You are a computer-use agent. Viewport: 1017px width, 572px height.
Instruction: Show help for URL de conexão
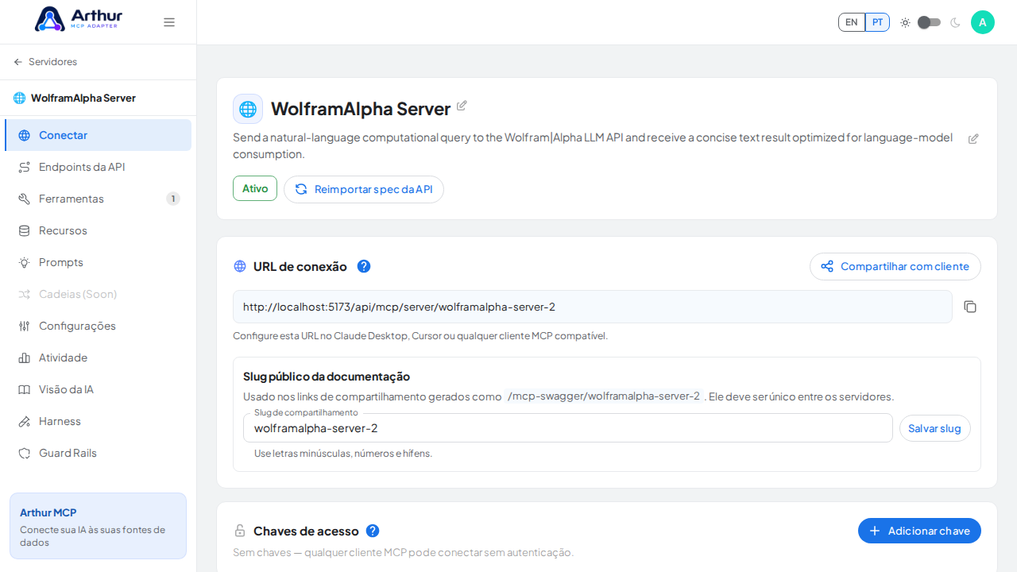(364, 266)
